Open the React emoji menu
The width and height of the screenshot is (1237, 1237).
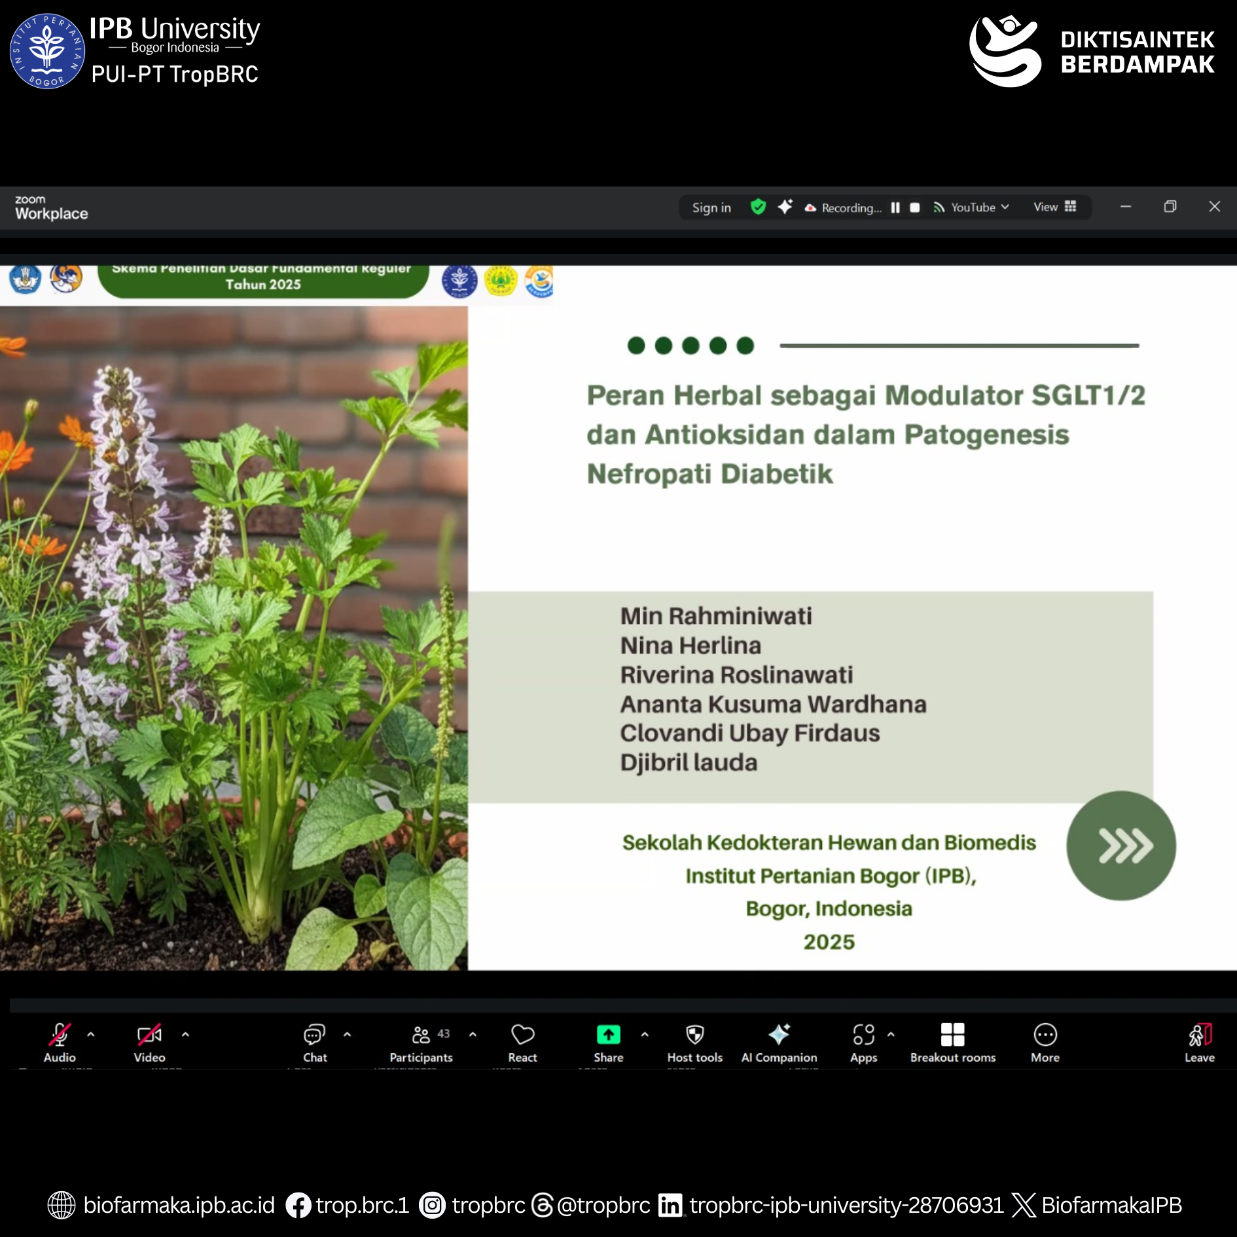tap(522, 1042)
